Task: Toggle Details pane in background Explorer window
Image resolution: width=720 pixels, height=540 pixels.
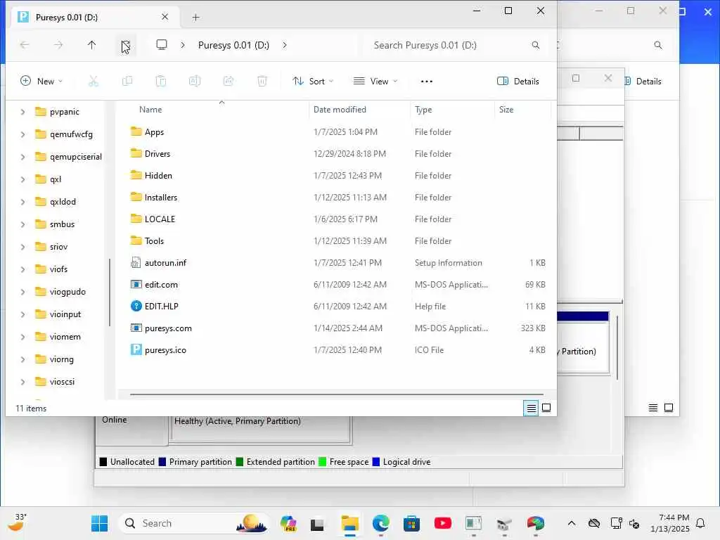Action: 643,82
